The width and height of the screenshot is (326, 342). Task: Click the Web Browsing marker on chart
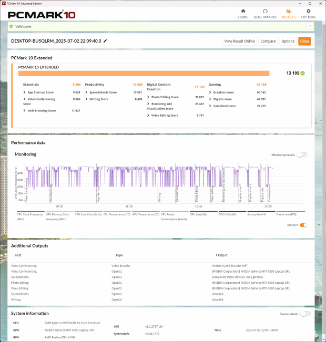tap(51, 193)
